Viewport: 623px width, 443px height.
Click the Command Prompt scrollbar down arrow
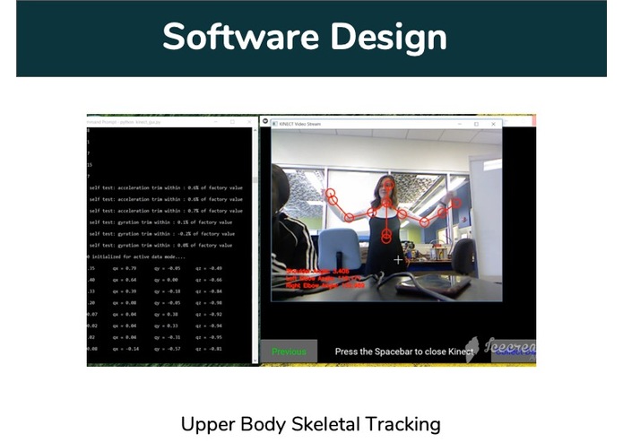coord(255,360)
